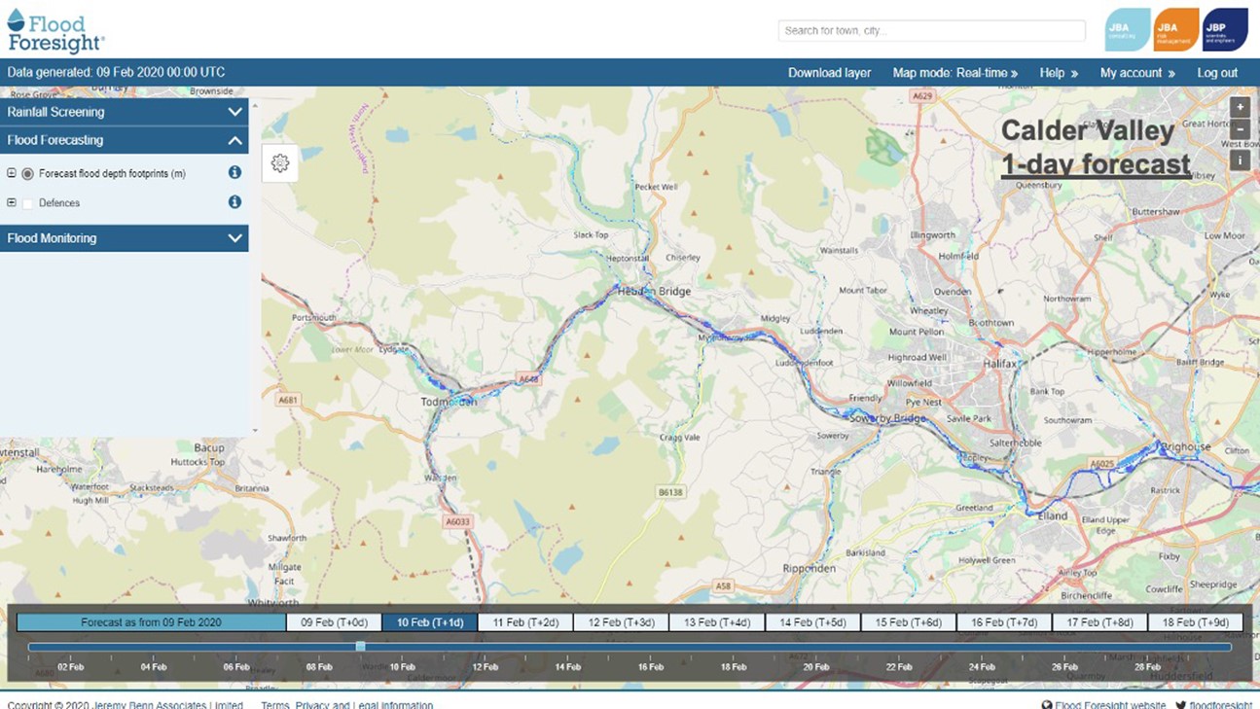Open the My account menu
1260x709 pixels.
tap(1136, 73)
